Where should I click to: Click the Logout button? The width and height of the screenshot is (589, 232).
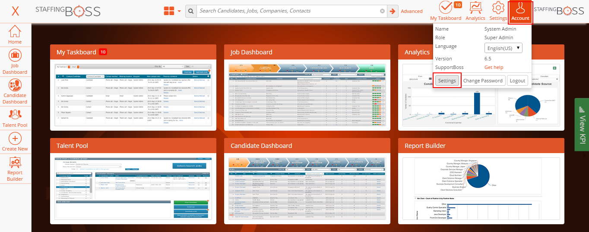(517, 81)
